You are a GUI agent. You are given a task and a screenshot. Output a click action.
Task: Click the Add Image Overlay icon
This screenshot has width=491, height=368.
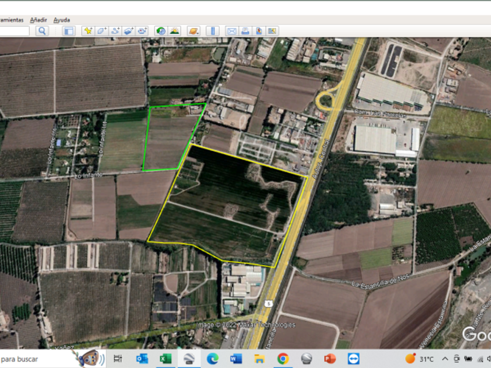(129, 31)
